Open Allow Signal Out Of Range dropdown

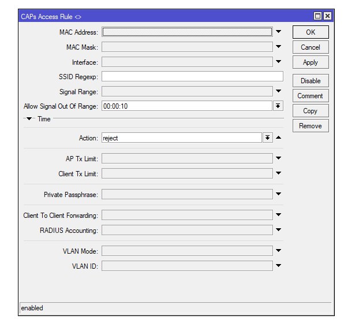click(x=278, y=106)
